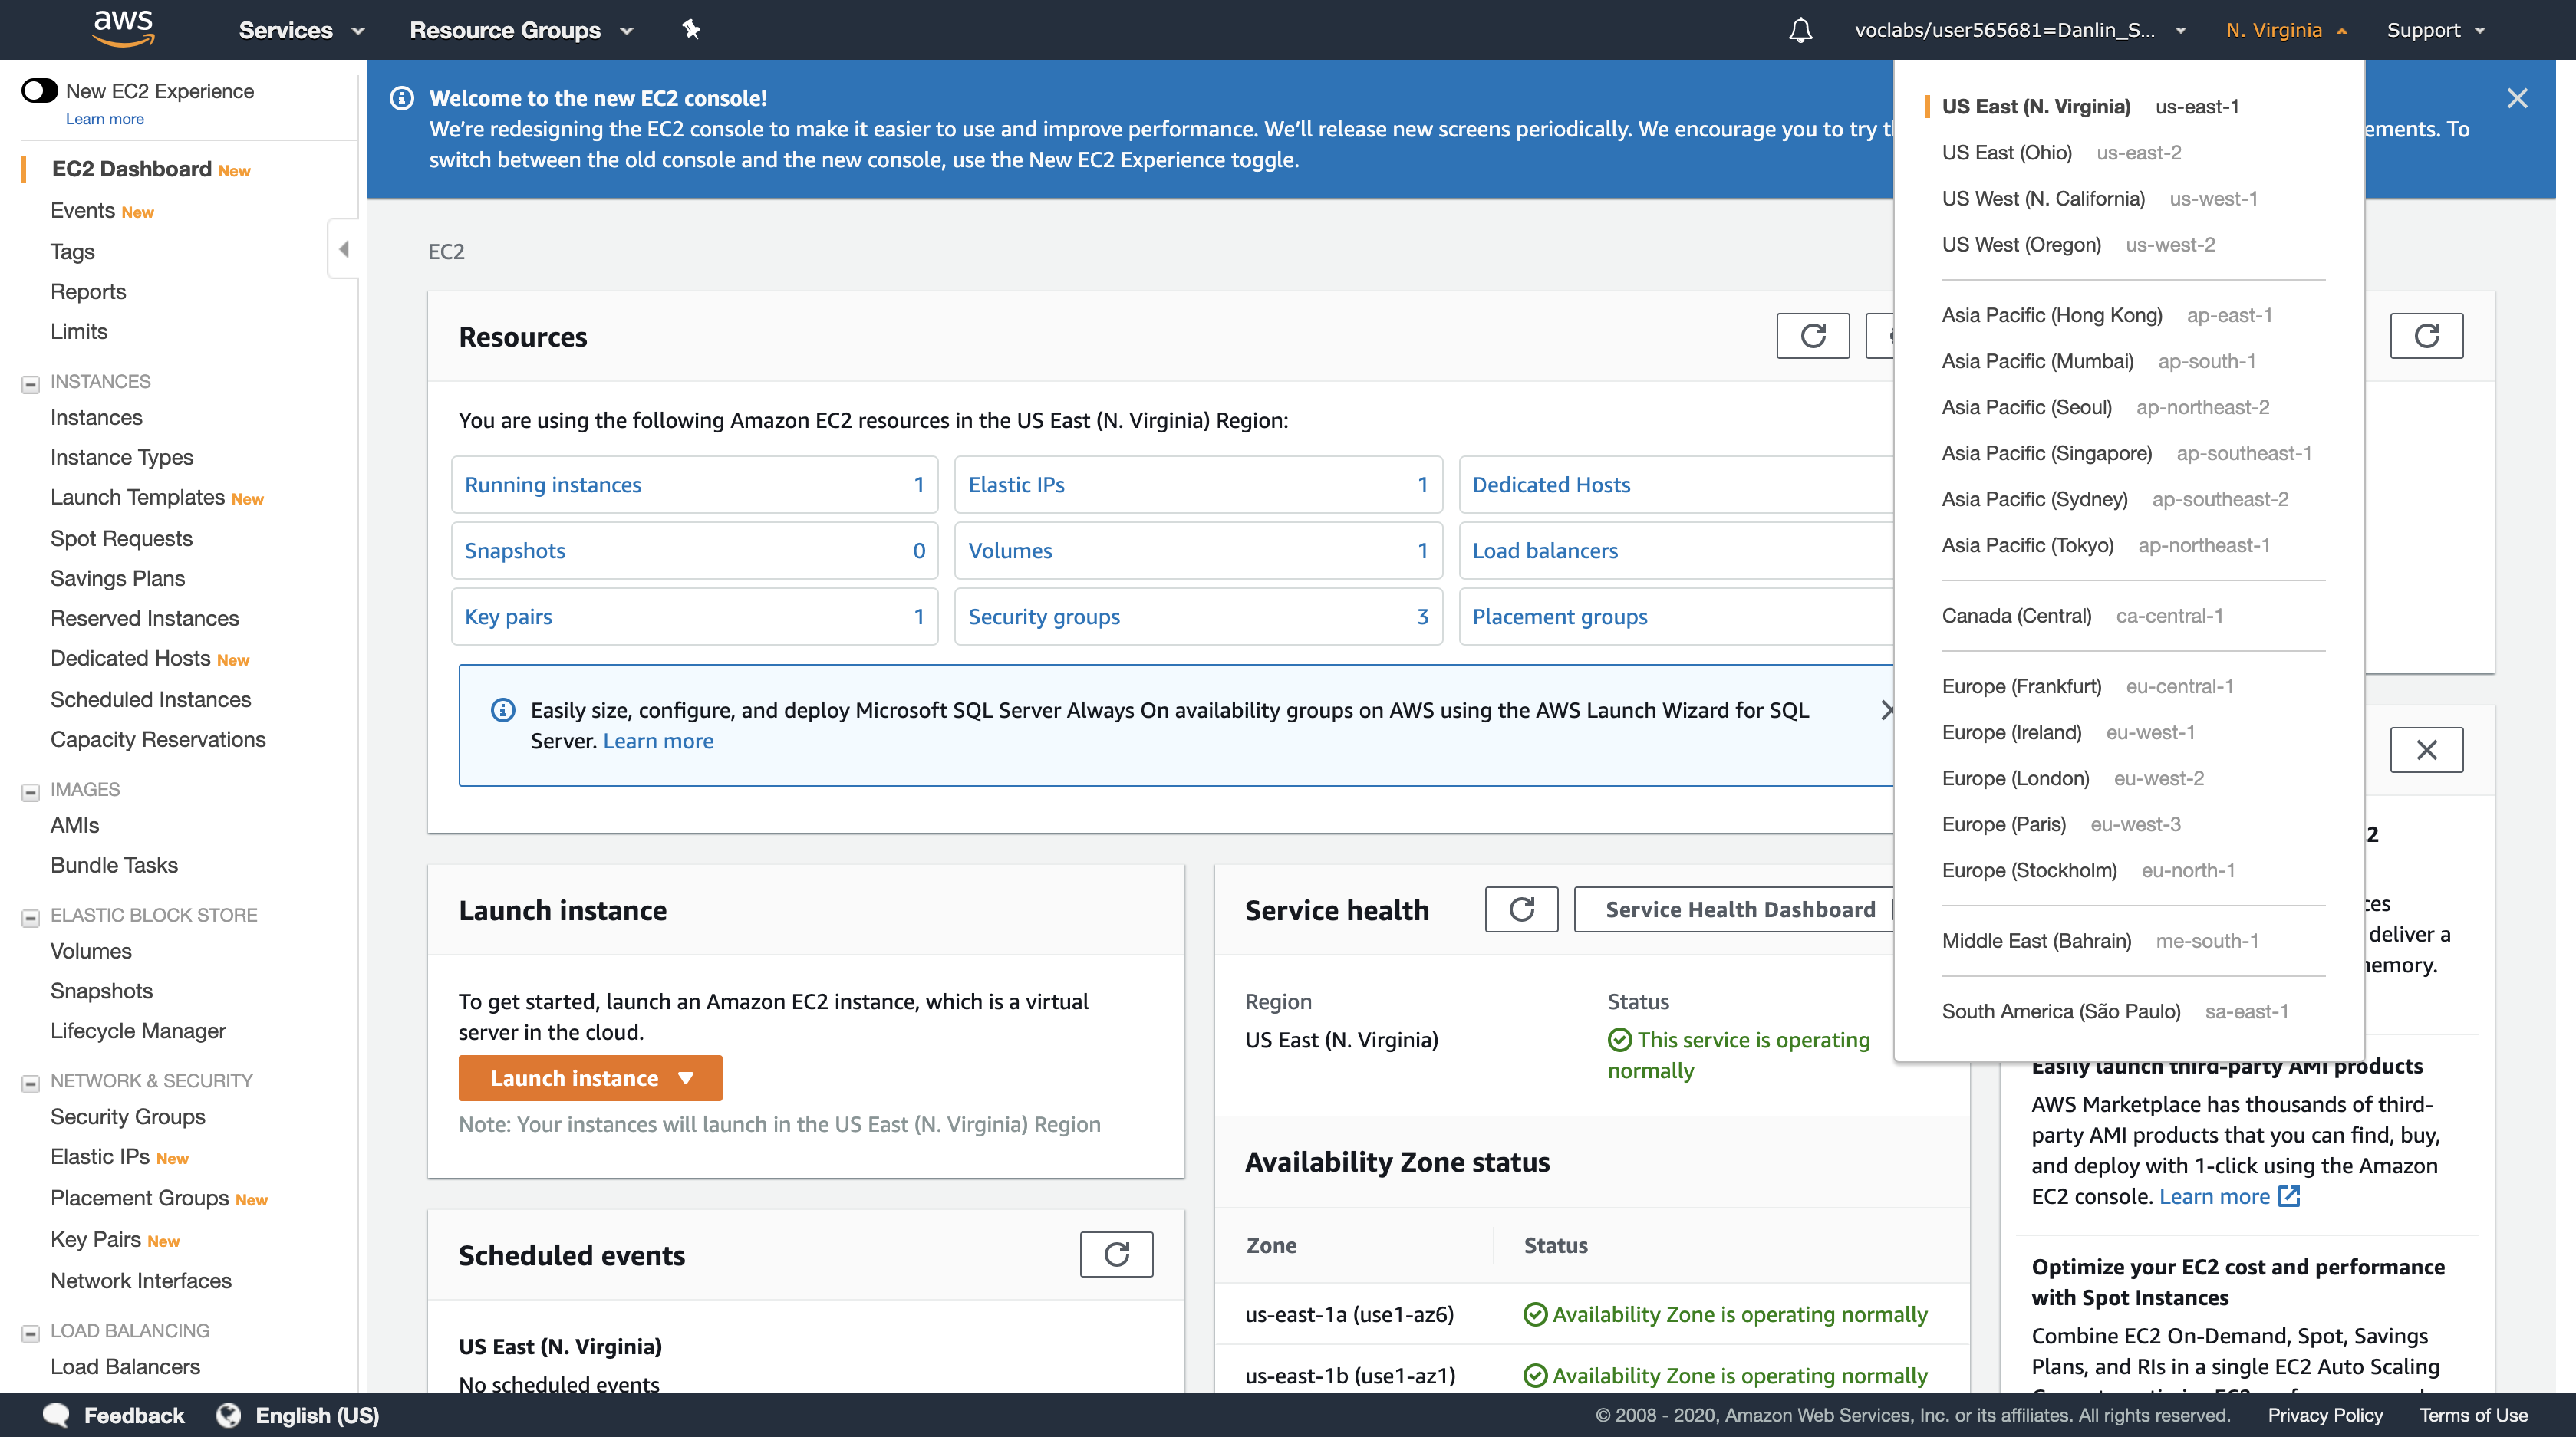
Task: Open the Services dropdown menu
Action: tap(301, 30)
